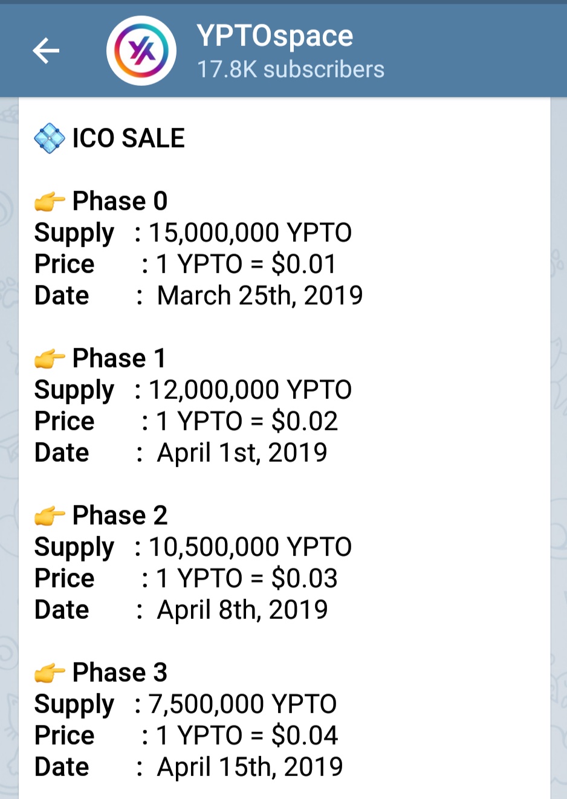Go back using the arrow icon
Image resolution: width=567 pixels, height=799 pixels.
click(46, 50)
